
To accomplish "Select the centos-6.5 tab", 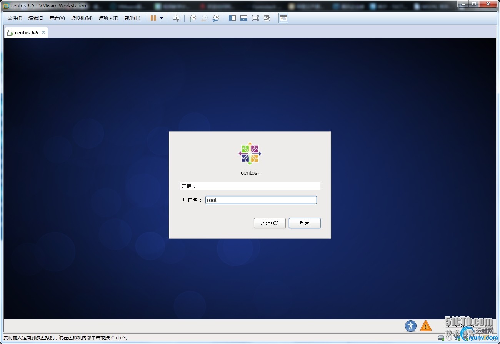I will (26, 33).
